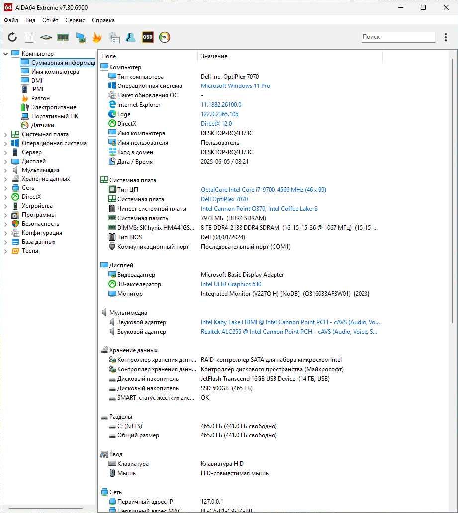The height and width of the screenshot is (513, 458).
Task: Select Портативный ПК in the sidebar
Action: [55, 116]
